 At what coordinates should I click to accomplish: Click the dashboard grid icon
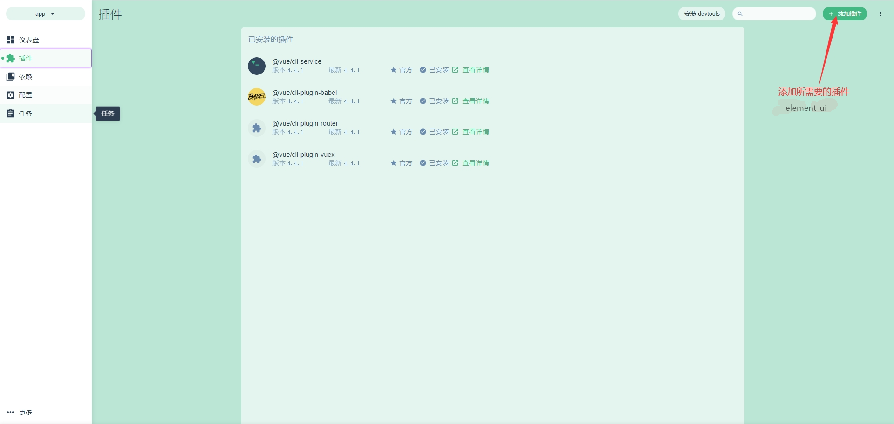(x=10, y=40)
